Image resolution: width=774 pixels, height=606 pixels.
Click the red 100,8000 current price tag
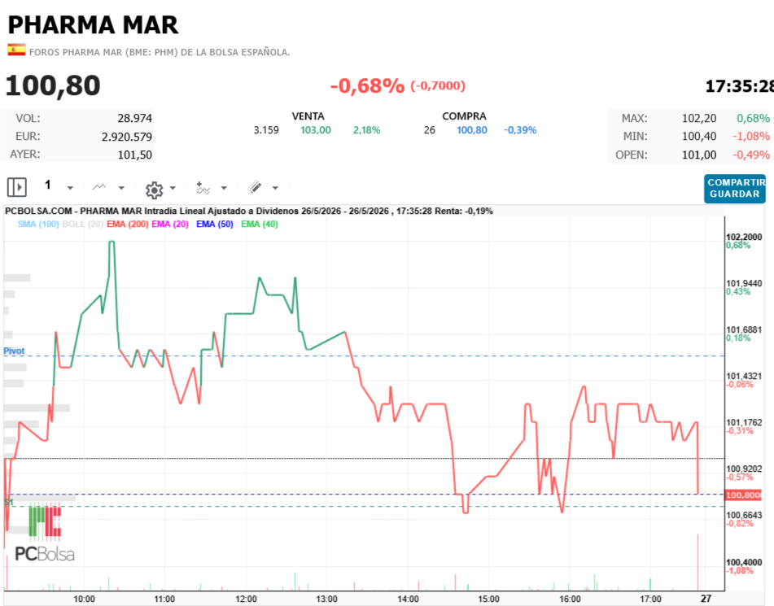[743, 495]
